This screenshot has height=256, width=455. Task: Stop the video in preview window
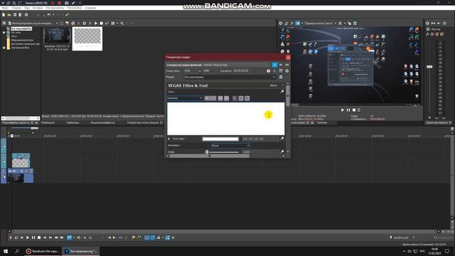click(x=354, y=110)
